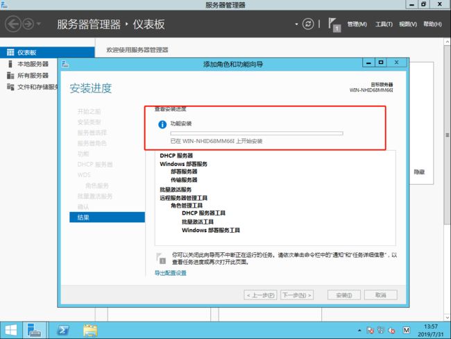The width and height of the screenshot is (451, 339).
Task: Open navigation history dropdown beside forward arrow
Action: (39, 24)
